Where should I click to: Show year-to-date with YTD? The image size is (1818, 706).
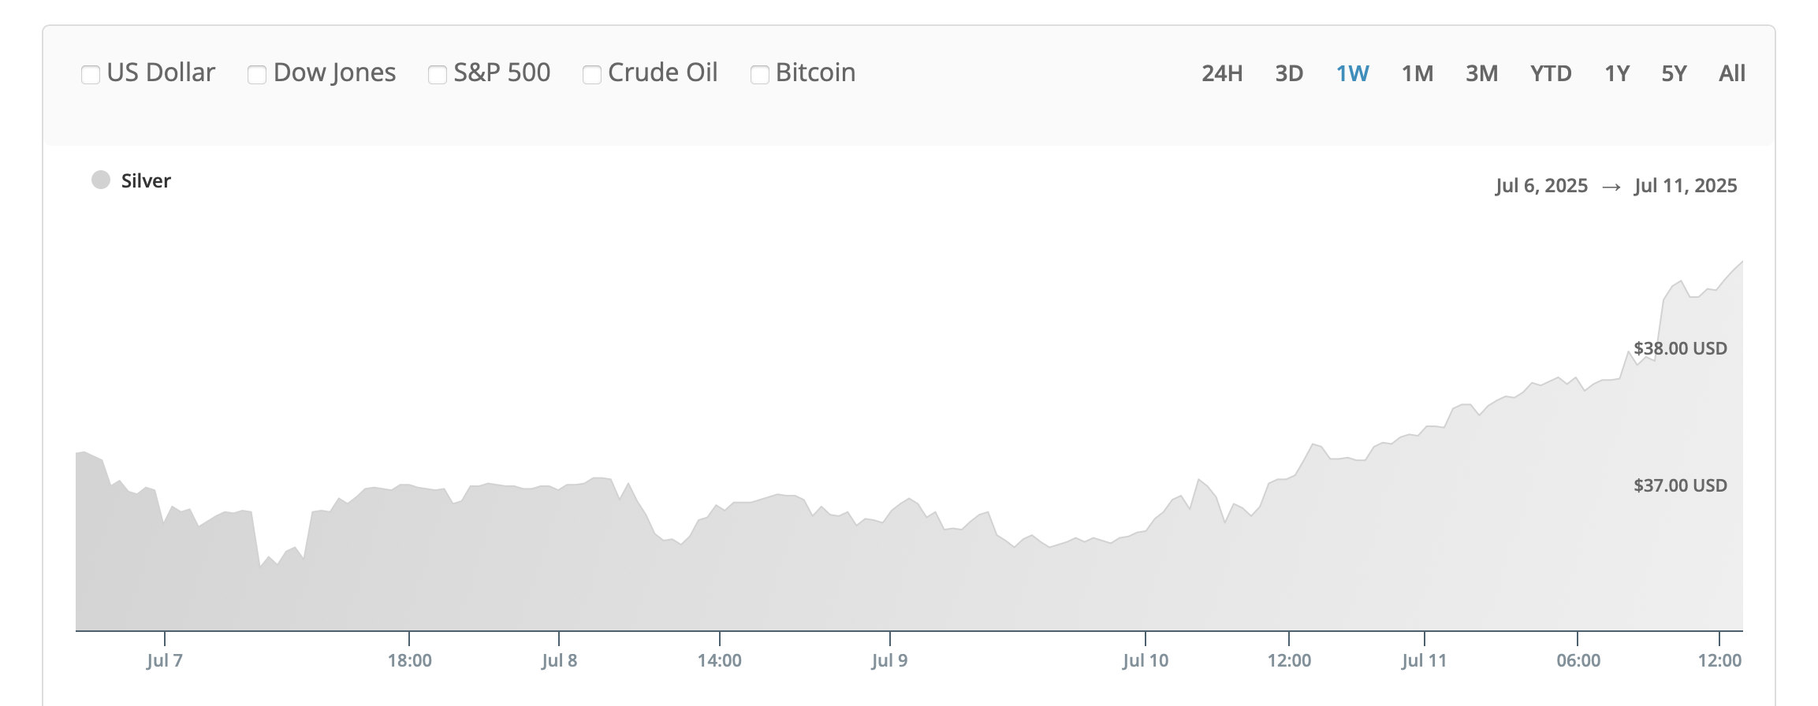click(1551, 73)
